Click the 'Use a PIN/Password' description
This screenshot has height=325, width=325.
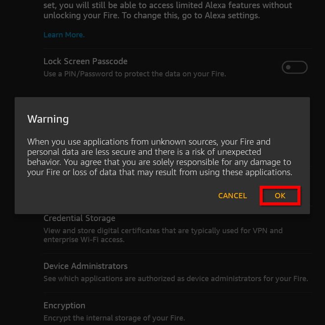click(135, 74)
